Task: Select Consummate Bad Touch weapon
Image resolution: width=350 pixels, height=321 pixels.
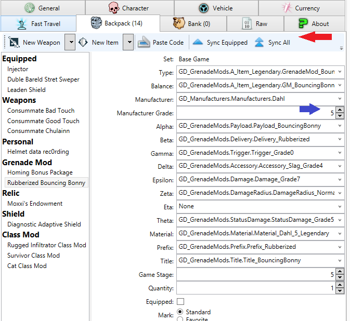Action: pos(41,111)
